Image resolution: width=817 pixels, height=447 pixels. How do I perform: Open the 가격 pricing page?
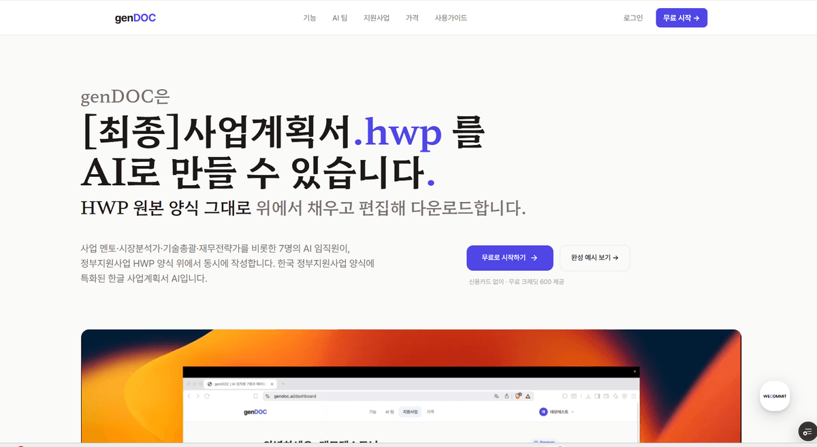[412, 18]
